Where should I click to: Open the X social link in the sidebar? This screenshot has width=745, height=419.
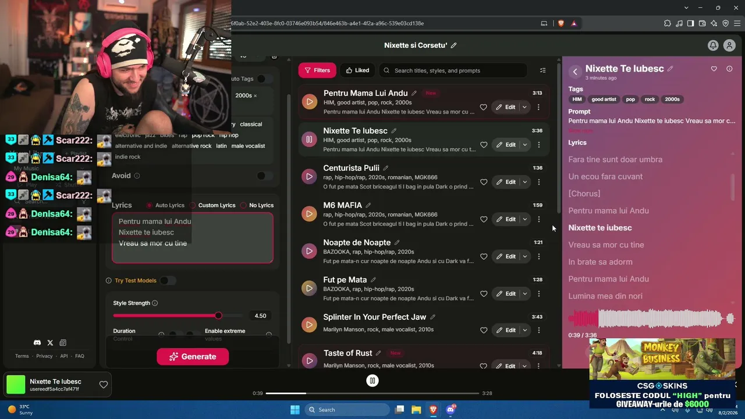click(x=50, y=343)
